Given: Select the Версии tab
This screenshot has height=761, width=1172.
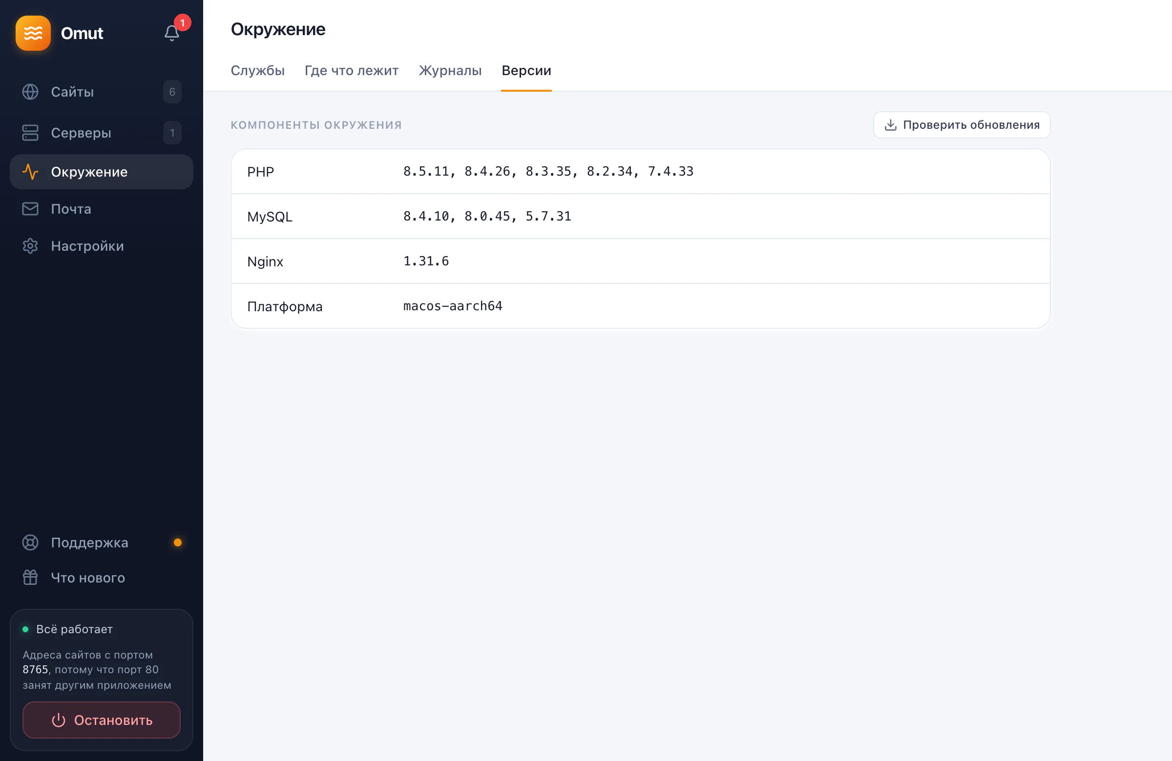Looking at the screenshot, I should point(526,70).
